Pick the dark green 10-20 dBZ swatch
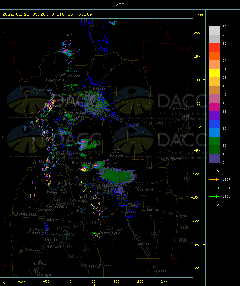The image size is (240, 286). 214,149
